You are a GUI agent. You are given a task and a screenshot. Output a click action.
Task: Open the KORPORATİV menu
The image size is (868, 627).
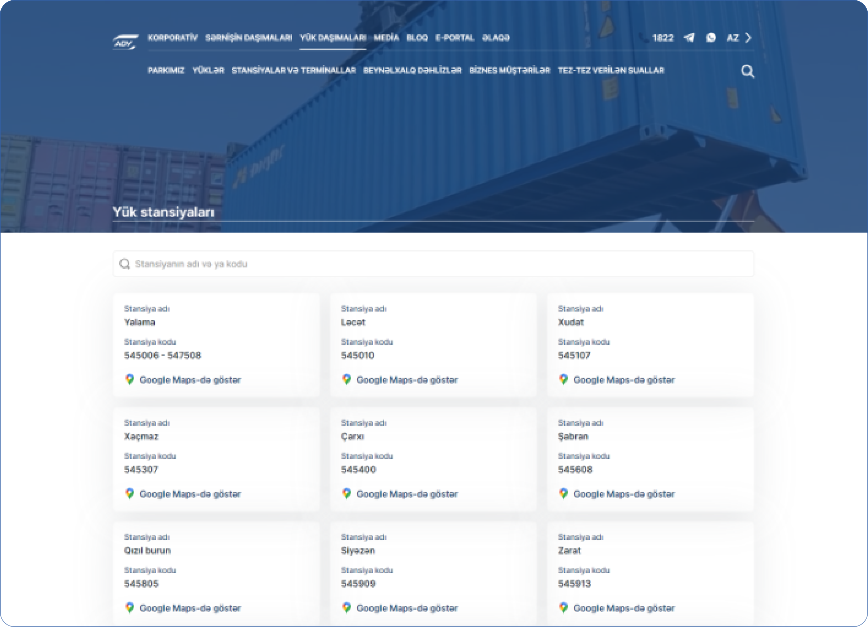point(172,38)
